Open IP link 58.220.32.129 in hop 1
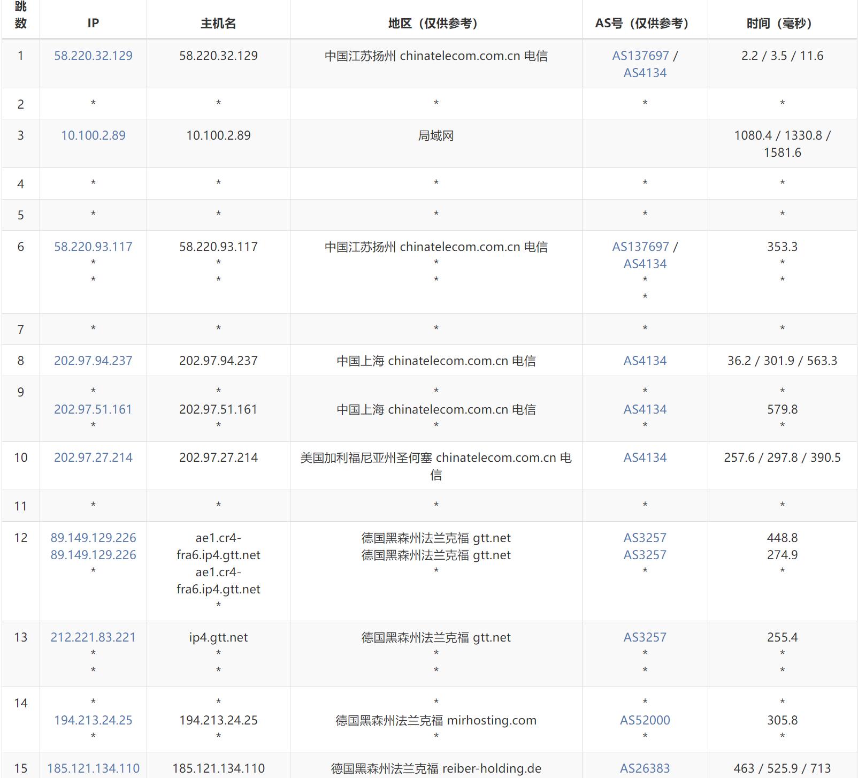This screenshot has height=778, width=858. click(93, 56)
